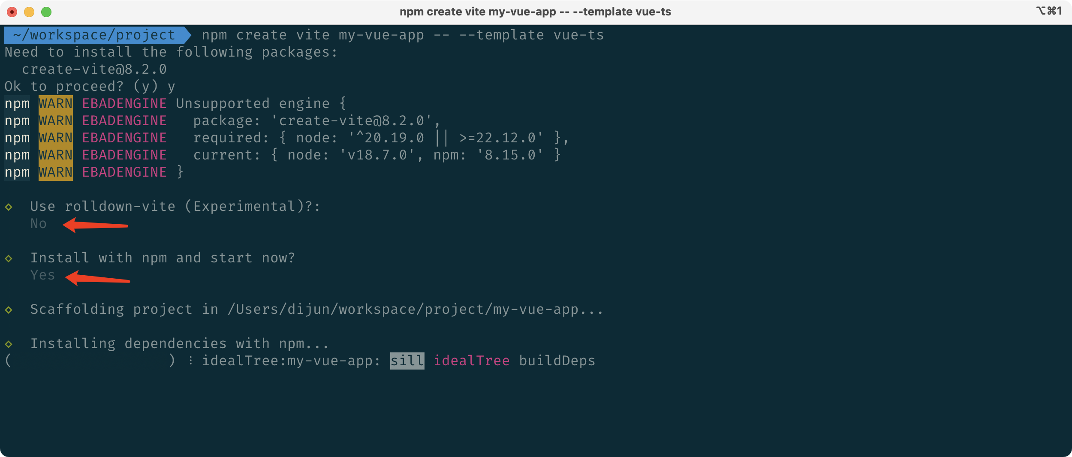The width and height of the screenshot is (1072, 457).
Task: Click the diamond marker beside 'Installing dependencies'
Action: click(x=9, y=344)
